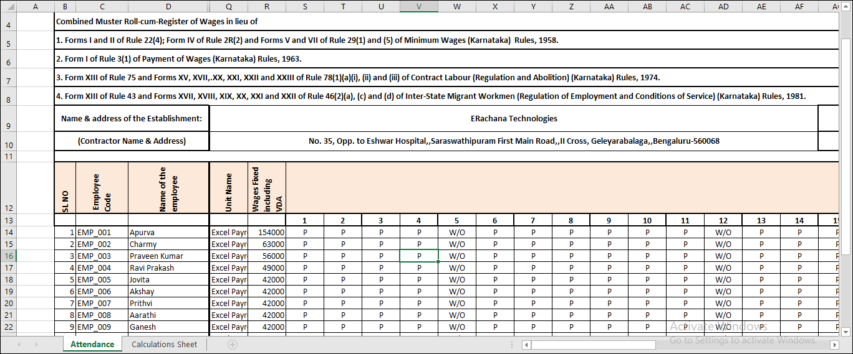The height and width of the screenshot is (354, 853).
Task: Click the day 14 header cell
Action: 799,220
